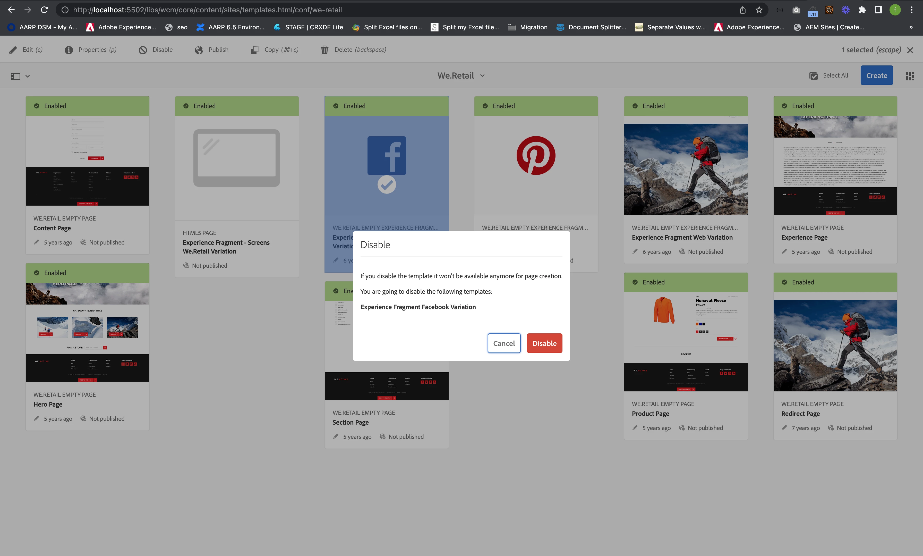Screen dimensions: 923x556
Task: Expand the We.Retail breadcrumb dropdown
Action: [x=482, y=76]
